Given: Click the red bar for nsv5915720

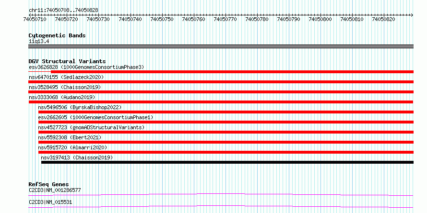Looking at the screenshot, I should coord(226,152).
